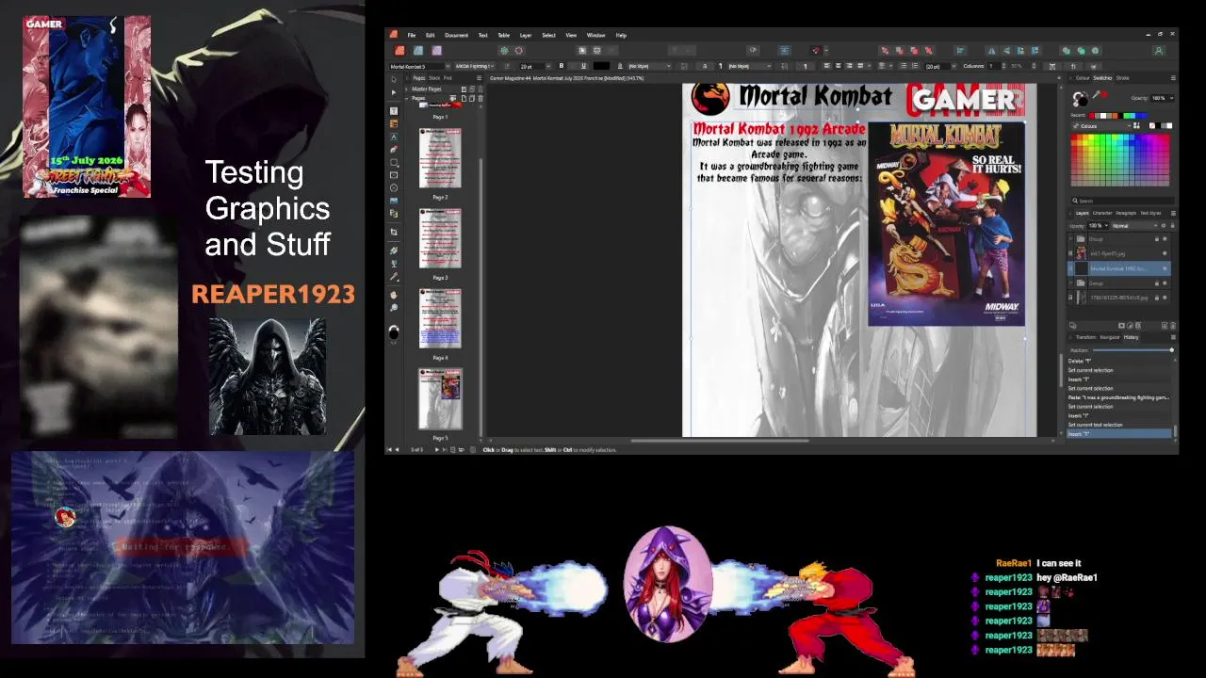Screen dimensions: 1206x678
Task: Toggle visibility of Mortal Kombat 1992 layer
Action: tap(1165, 268)
